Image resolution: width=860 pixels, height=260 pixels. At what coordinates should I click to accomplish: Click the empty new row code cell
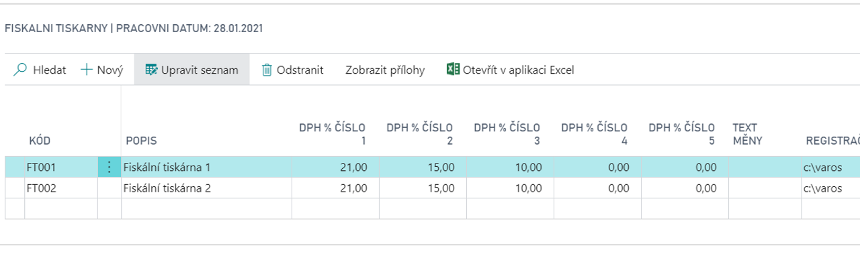click(61, 208)
